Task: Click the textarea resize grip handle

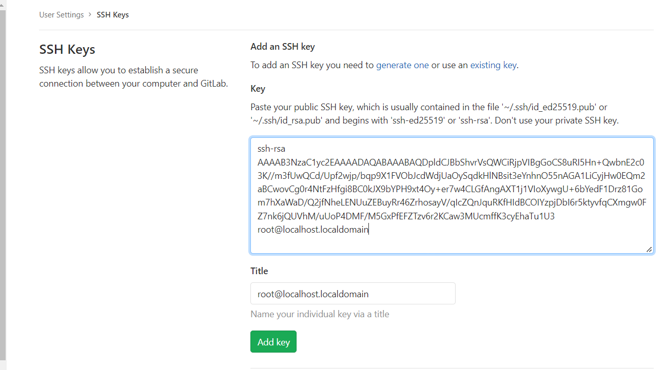Action: pos(649,249)
